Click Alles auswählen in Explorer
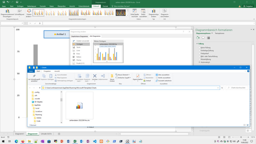Viewport: 256px width, 144px height. pos(163,75)
